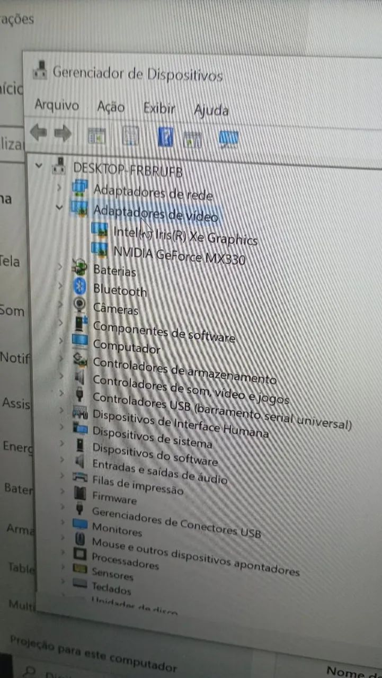382x678 pixels.
Task: Click the Bluetooth symbol icon
Action: click(80, 287)
